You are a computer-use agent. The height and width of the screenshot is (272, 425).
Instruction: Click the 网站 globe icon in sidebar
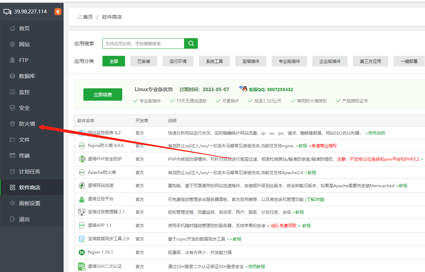point(12,44)
